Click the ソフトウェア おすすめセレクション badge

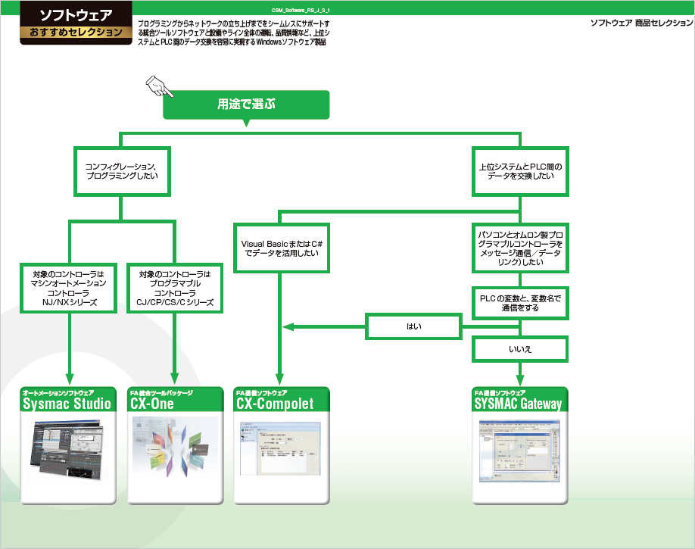(76, 23)
